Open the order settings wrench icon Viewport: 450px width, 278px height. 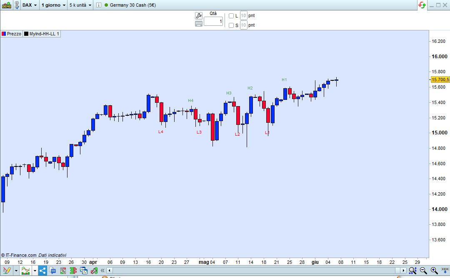tap(199, 15)
